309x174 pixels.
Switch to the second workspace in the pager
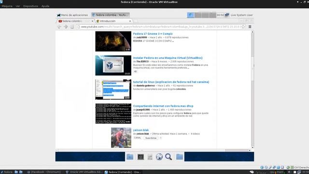pyautogui.click(x=198, y=15)
